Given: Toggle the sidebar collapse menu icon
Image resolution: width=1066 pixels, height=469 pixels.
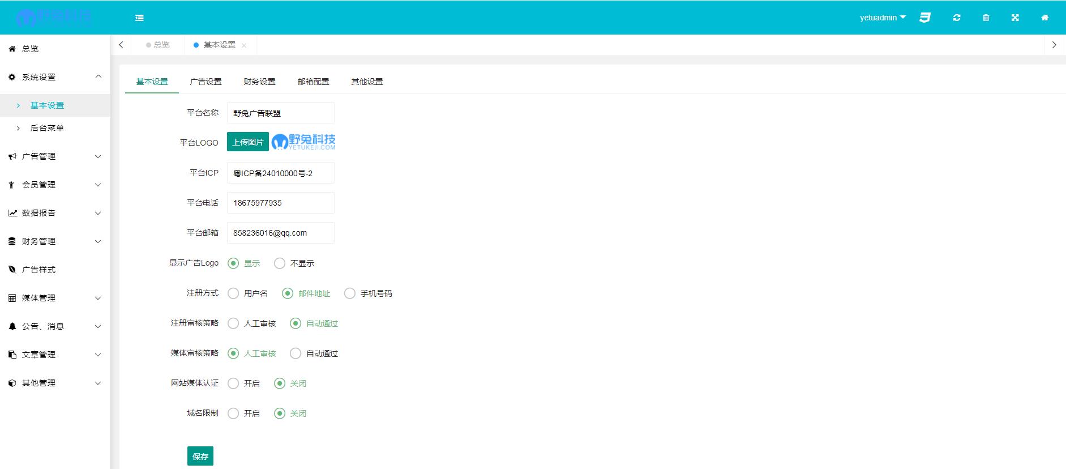Looking at the screenshot, I should click(x=139, y=18).
